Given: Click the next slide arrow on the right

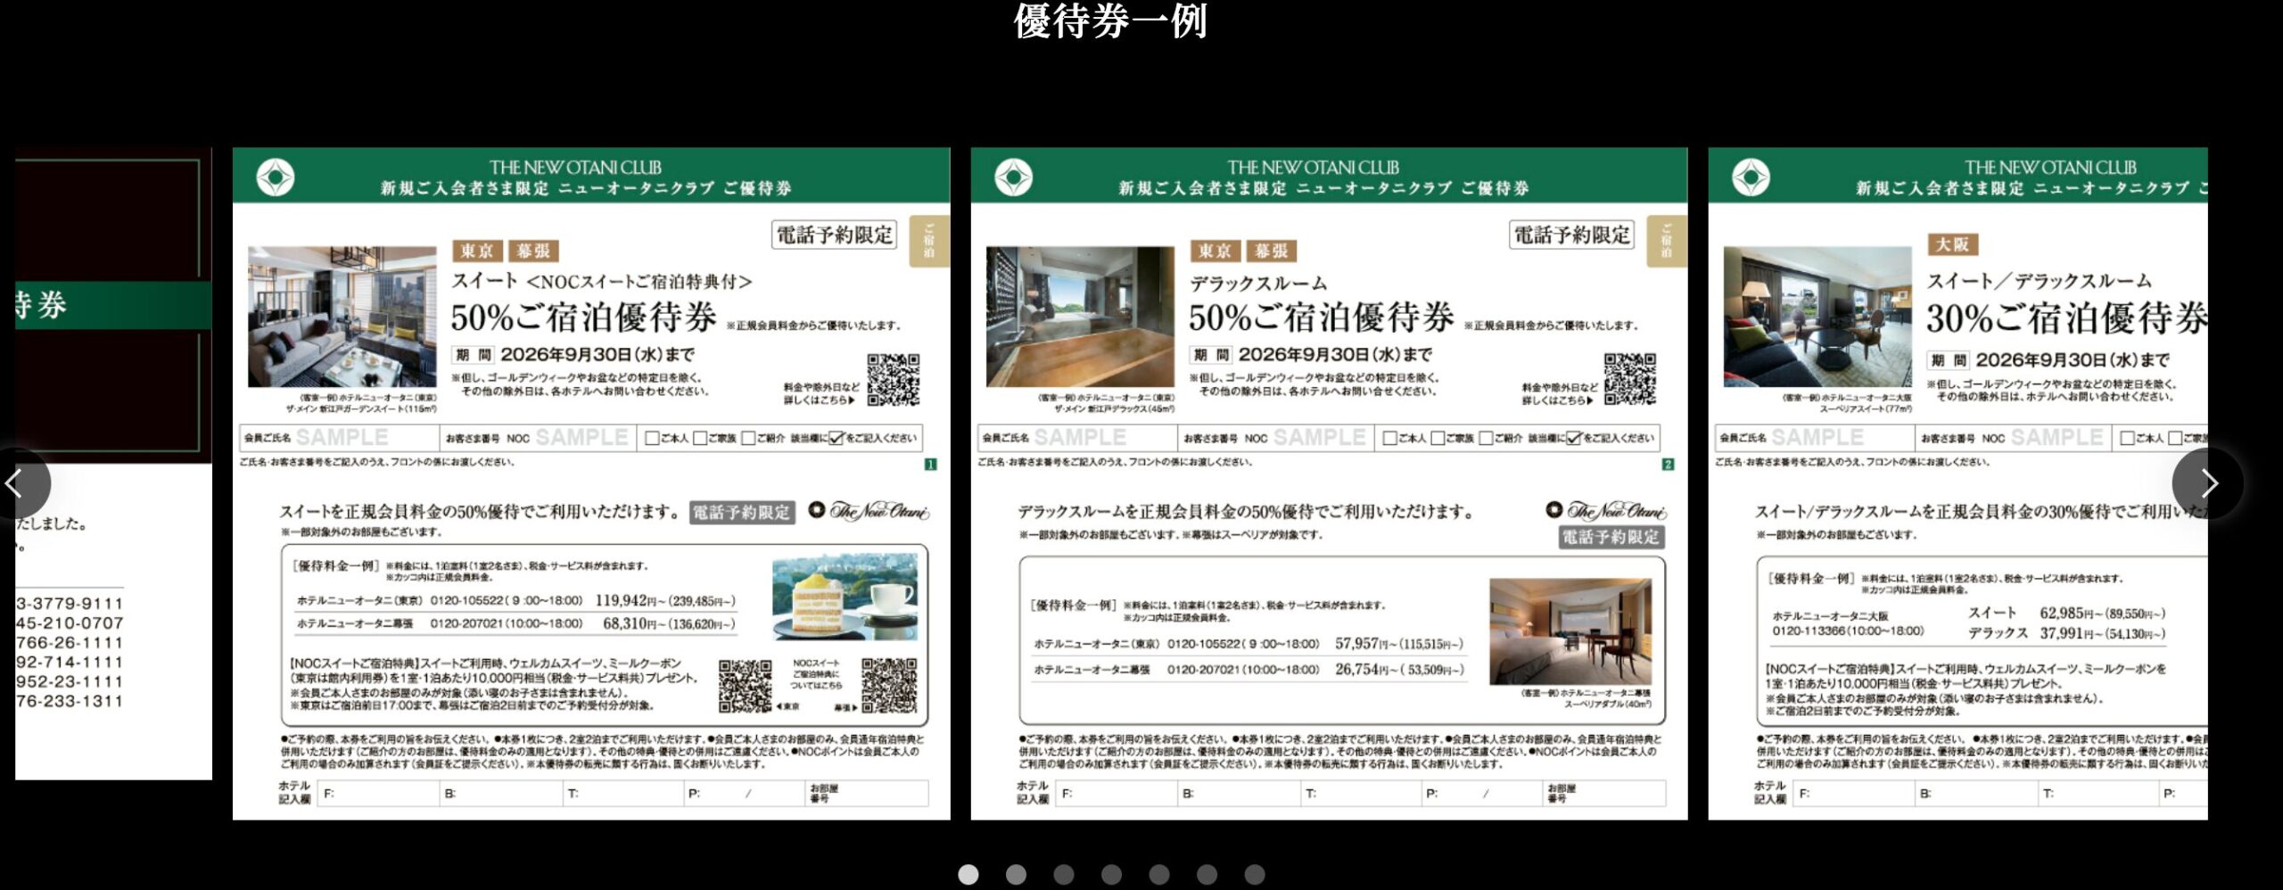Looking at the screenshot, I should pos(2208,483).
